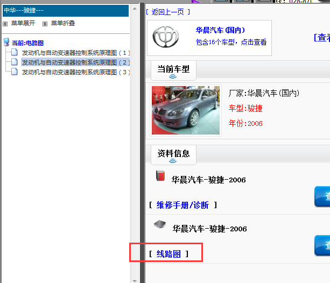The image size is (330, 283).
Task: Open the 维修手册/诊断 link
Action: (182, 205)
